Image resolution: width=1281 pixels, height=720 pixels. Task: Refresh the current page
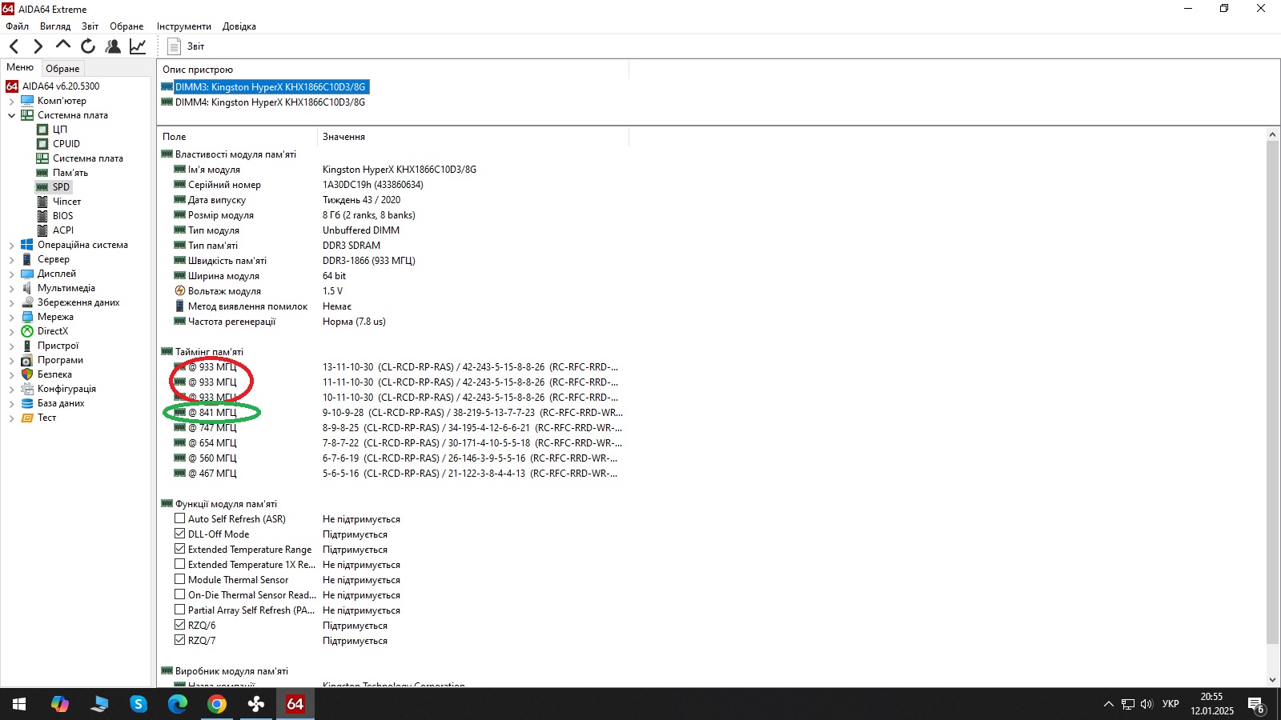88,46
